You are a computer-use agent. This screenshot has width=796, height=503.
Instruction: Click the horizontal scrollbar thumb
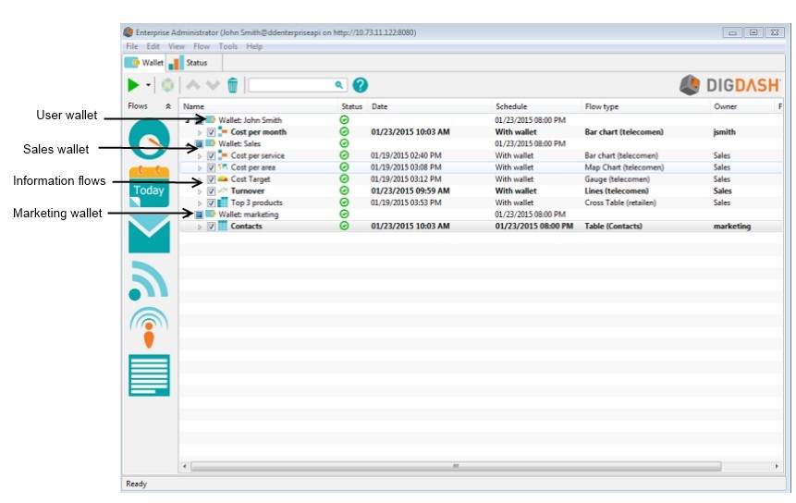pos(456,466)
